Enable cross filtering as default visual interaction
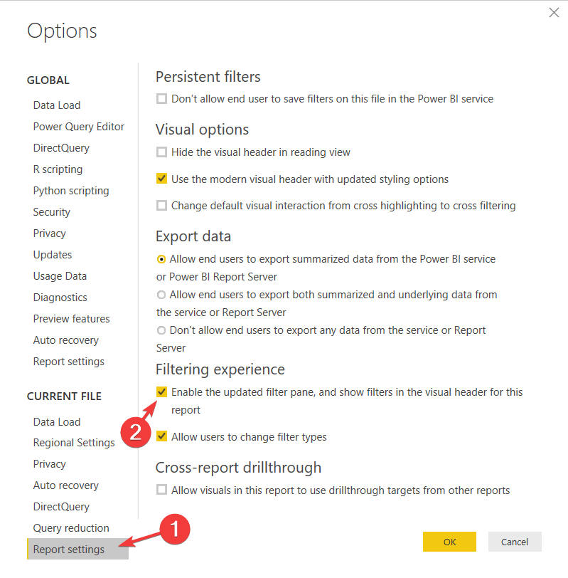Viewport: 568px width, 578px height. pos(161,205)
